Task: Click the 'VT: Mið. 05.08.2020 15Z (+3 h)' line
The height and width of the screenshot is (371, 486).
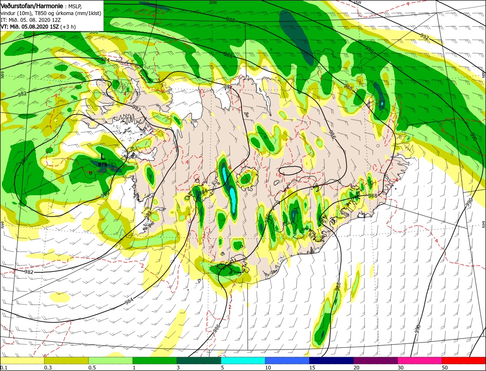Action: pyautogui.click(x=38, y=27)
